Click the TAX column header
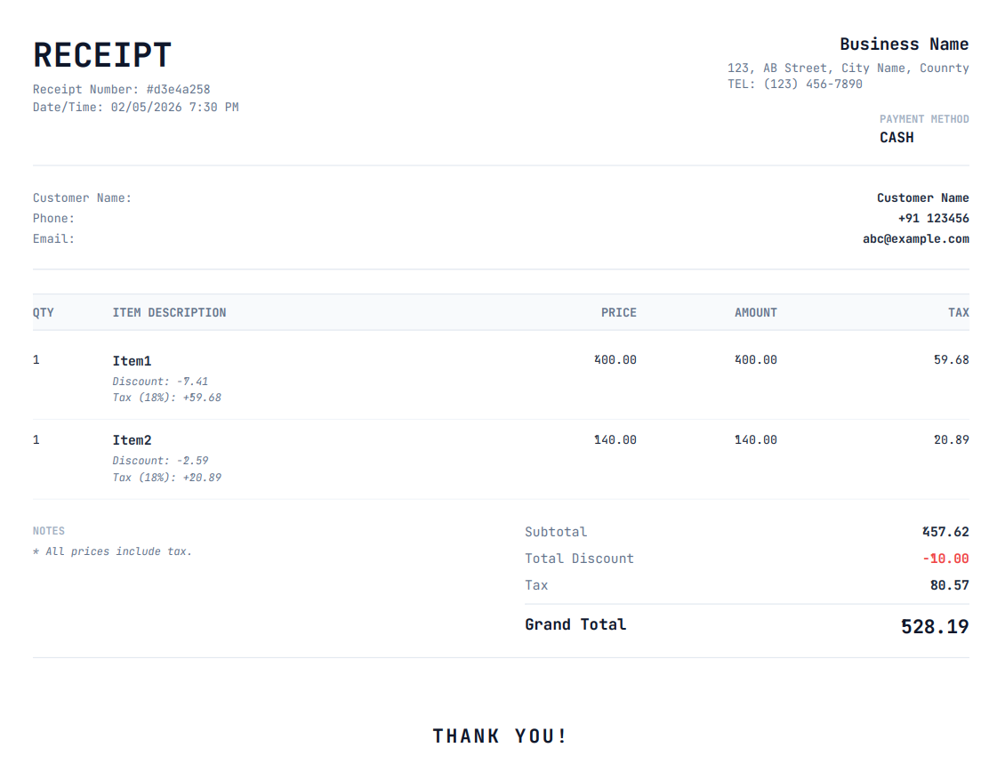This screenshot has height=780, width=1005. pos(958,312)
